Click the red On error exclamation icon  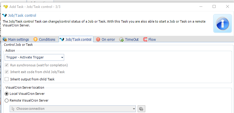98,39
